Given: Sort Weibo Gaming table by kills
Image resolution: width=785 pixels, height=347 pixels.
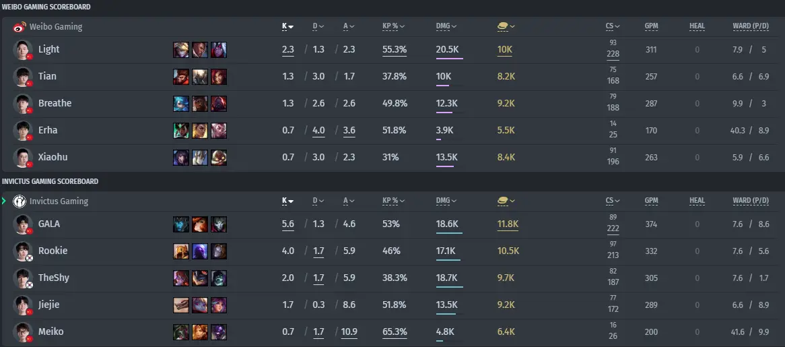Looking at the screenshot, I should pyautogui.click(x=288, y=26).
